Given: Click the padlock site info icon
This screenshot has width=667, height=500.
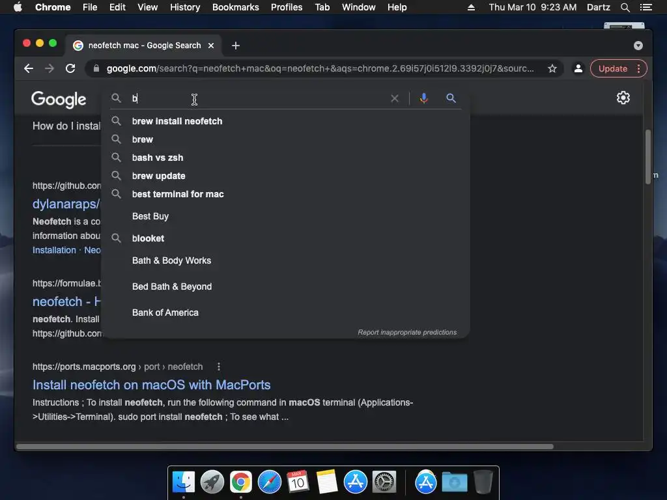Looking at the screenshot, I should click(x=96, y=68).
